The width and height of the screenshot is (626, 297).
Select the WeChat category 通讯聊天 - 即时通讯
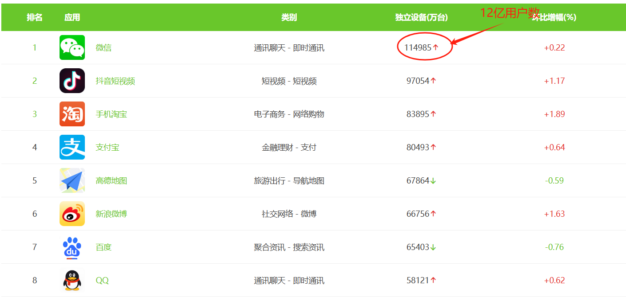coord(289,47)
